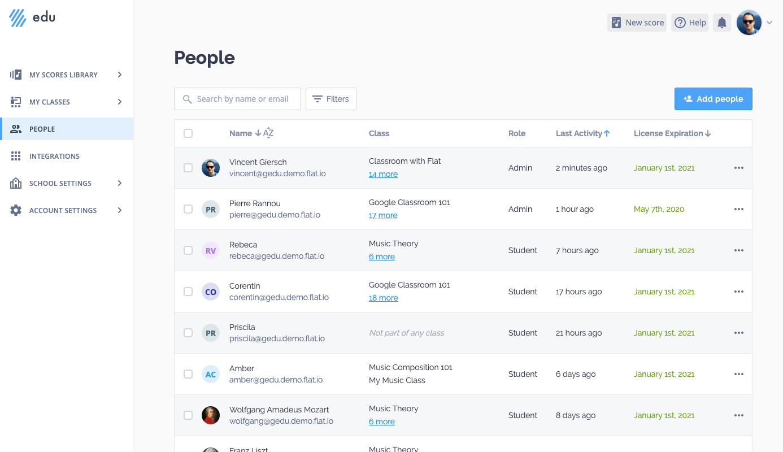Click the Account Settings gear icon

pos(16,210)
